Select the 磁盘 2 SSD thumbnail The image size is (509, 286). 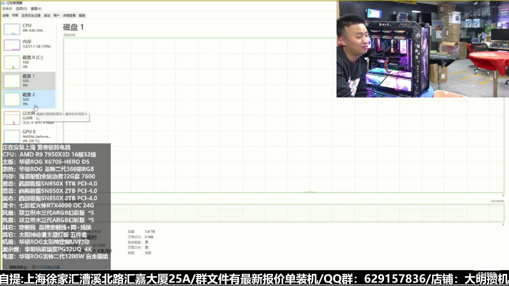point(12,99)
